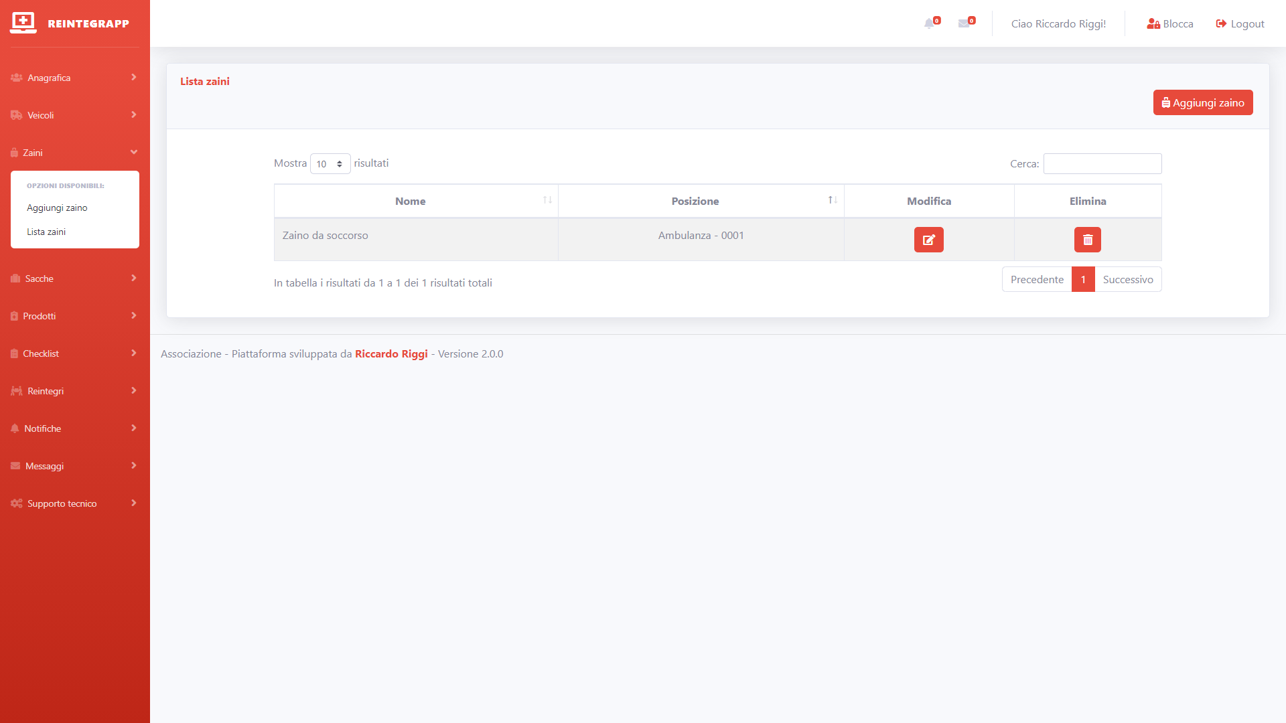The height and width of the screenshot is (723, 1286).
Task: Go to Successivo page in pagination
Action: pyautogui.click(x=1128, y=280)
